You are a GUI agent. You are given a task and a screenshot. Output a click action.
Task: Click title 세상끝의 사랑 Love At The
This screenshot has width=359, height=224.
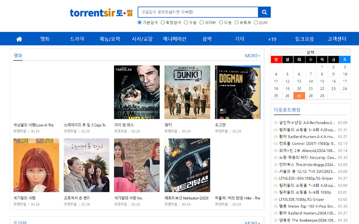(x=33, y=125)
